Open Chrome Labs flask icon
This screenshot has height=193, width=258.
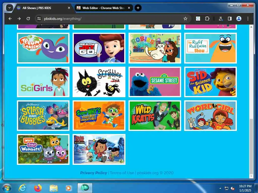pyautogui.click(x=220, y=19)
